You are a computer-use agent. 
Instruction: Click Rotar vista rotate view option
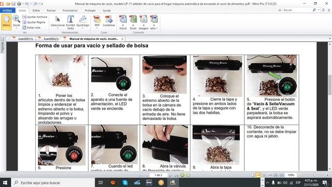31,28
